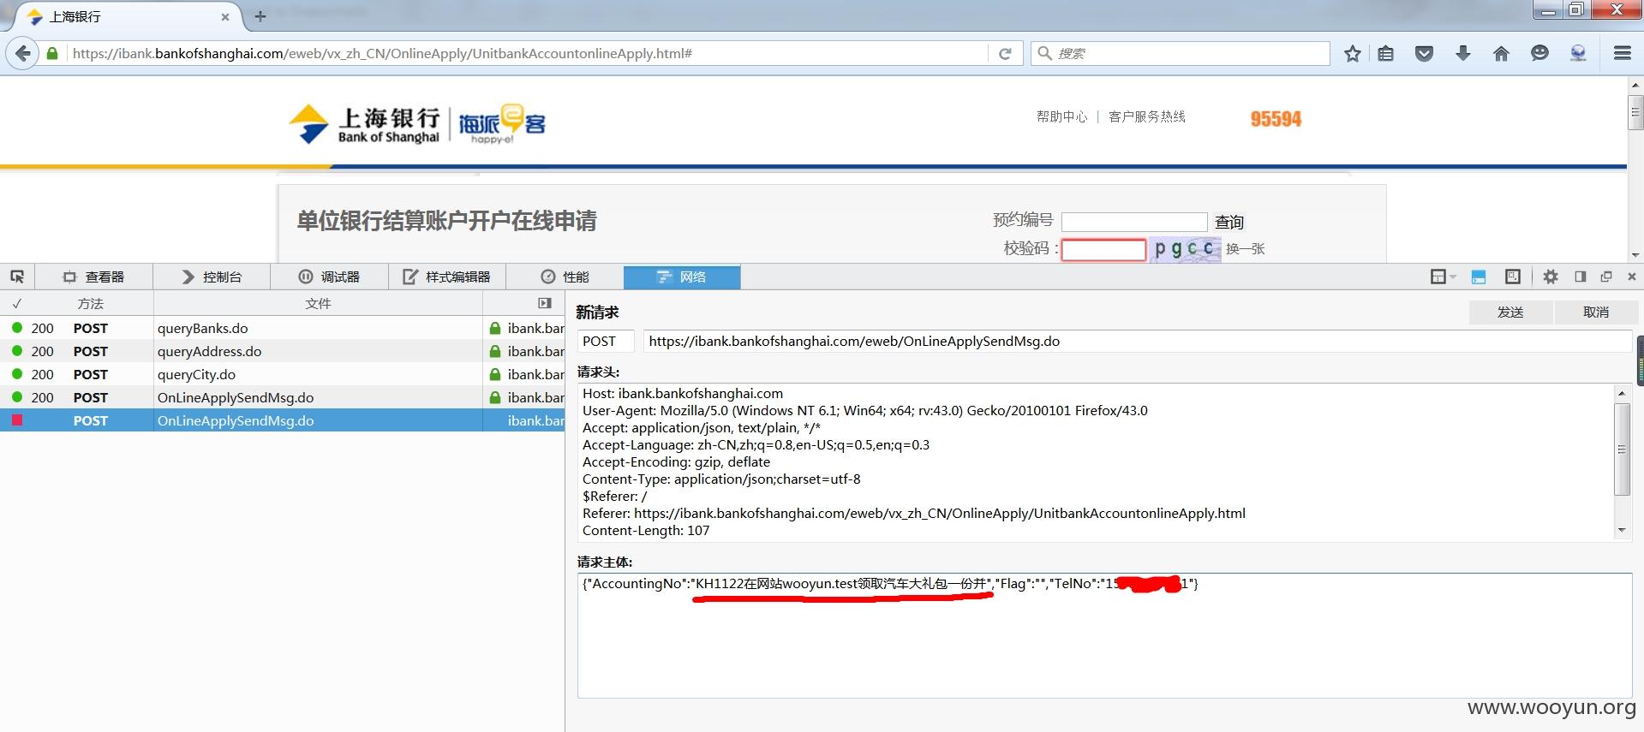1644x732 pixels.
Task: Click the 校验码 input field
Action: click(x=1103, y=249)
